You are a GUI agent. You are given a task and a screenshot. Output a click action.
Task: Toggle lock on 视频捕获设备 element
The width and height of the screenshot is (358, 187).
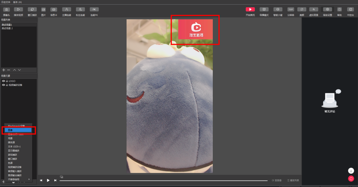click(7, 85)
